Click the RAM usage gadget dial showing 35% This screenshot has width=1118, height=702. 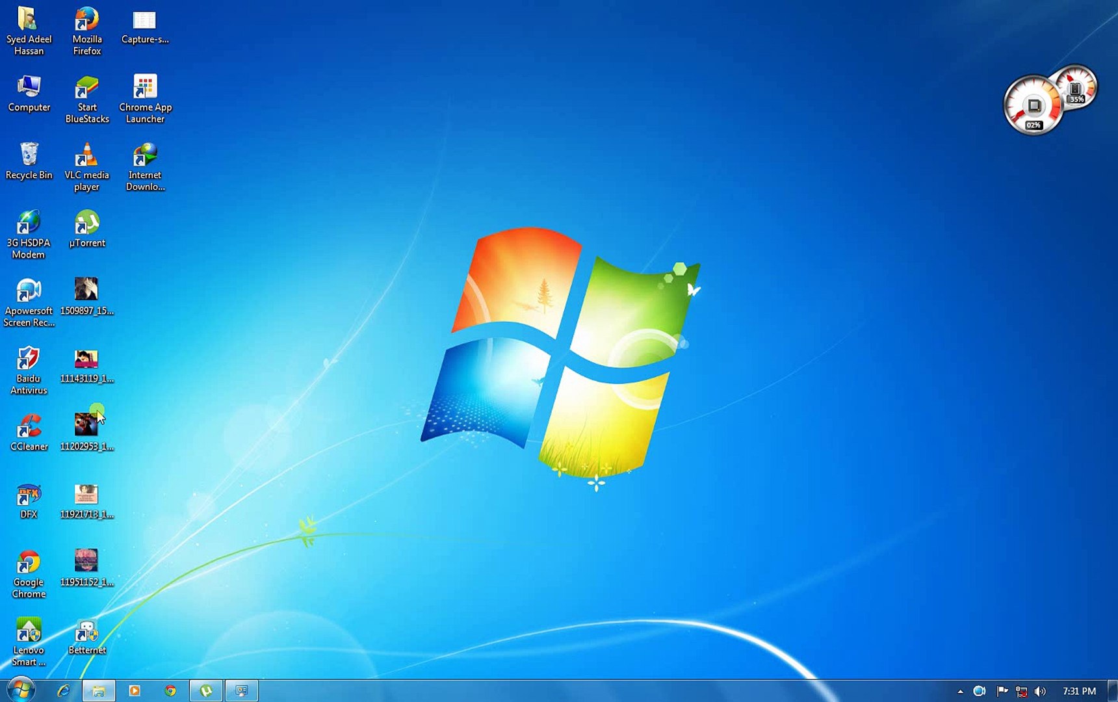pos(1076,87)
